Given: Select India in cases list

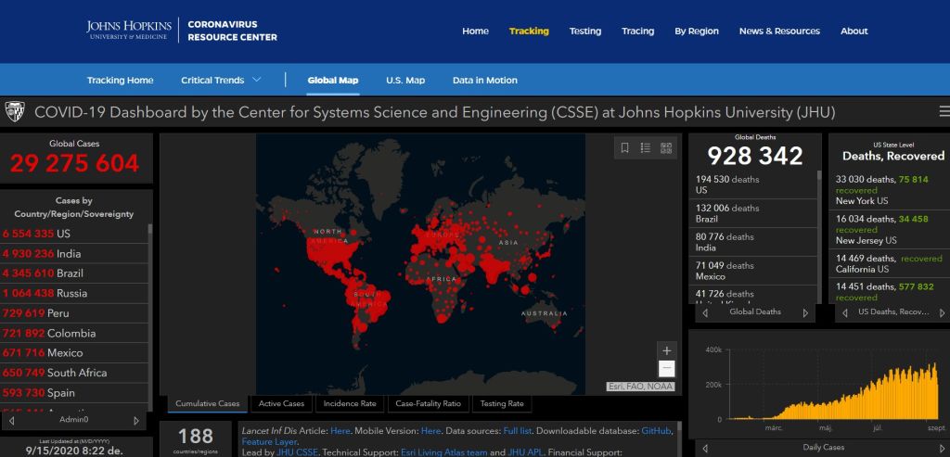Looking at the screenshot, I should 74,254.
